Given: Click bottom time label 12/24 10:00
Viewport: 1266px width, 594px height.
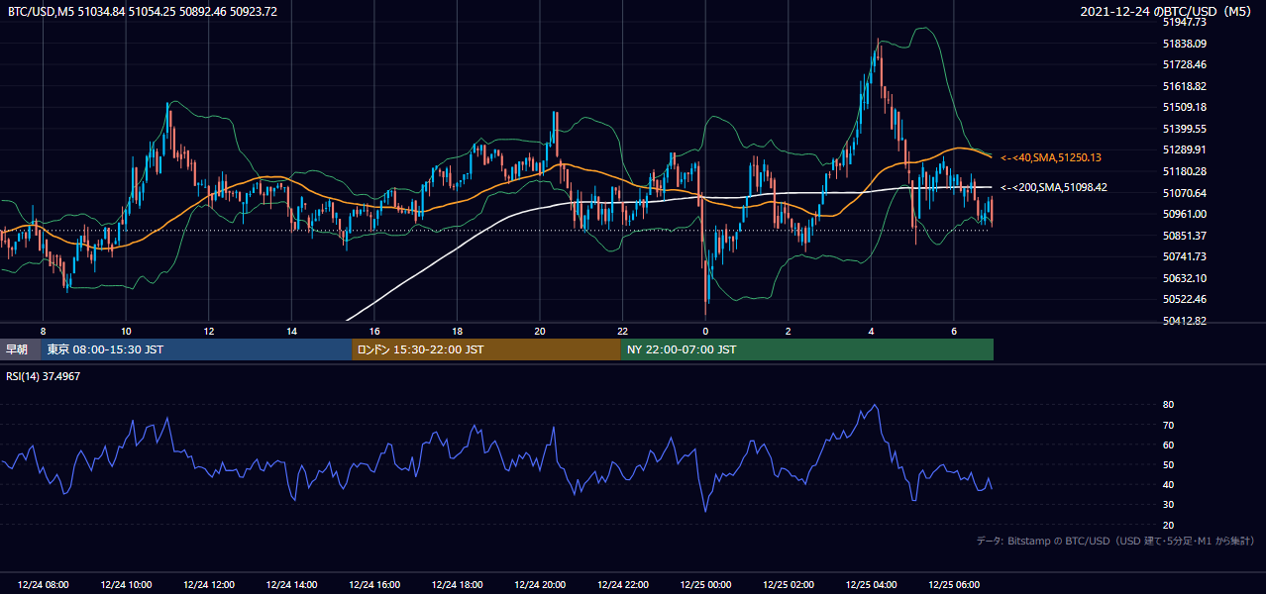Looking at the screenshot, I should pos(126,585).
